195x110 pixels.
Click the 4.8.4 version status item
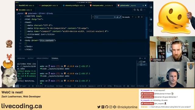coord(133,86)
